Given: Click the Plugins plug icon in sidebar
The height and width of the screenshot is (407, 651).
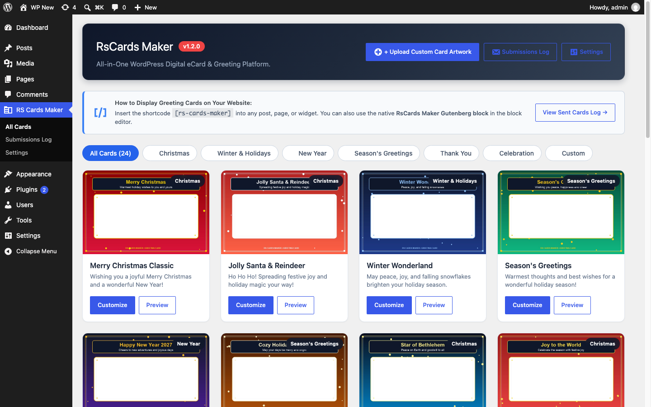Looking at the screenshot, I should pos(8,189).
